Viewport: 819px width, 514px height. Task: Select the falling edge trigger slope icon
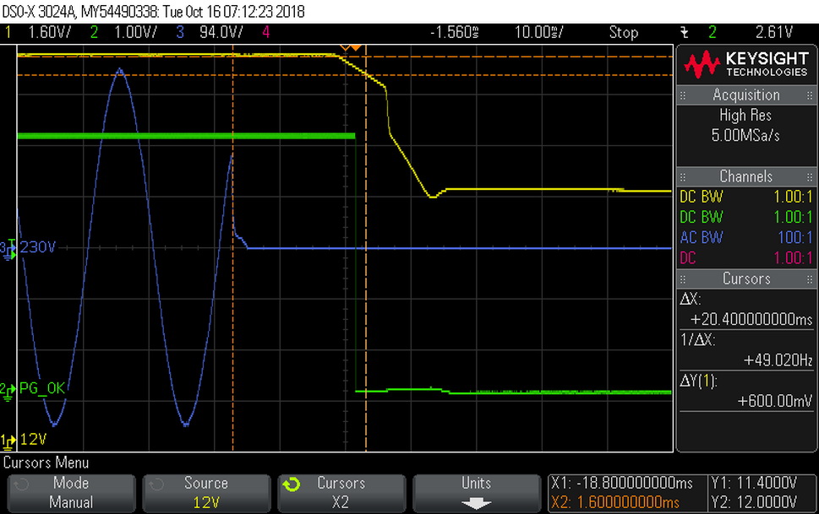pos(684,32)
